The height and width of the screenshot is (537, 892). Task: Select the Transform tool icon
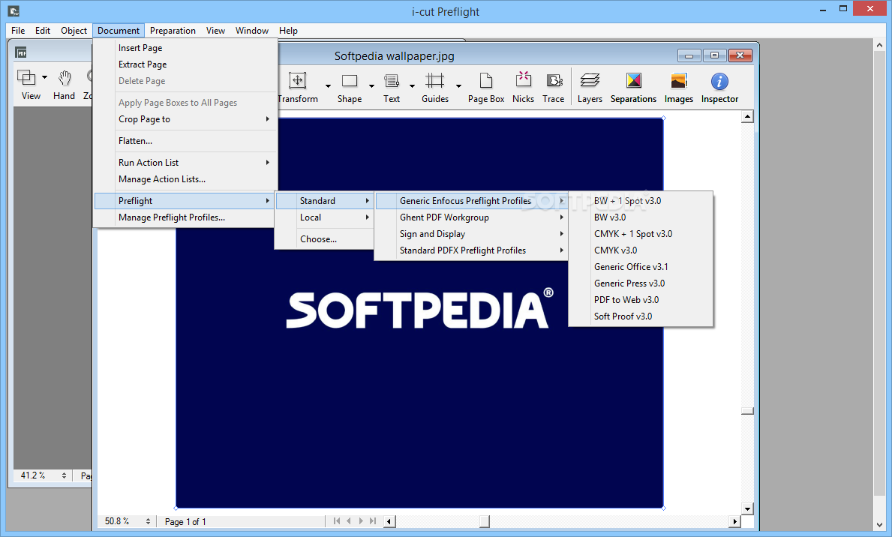pos(298,81)
